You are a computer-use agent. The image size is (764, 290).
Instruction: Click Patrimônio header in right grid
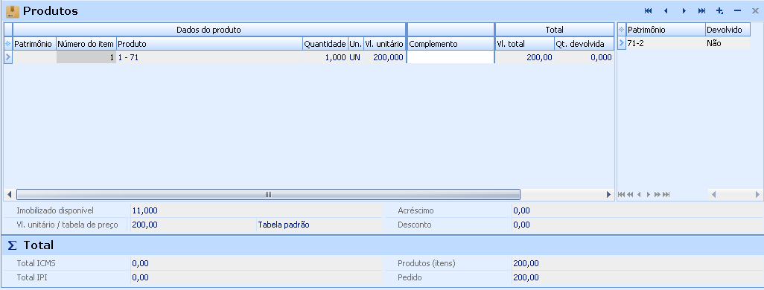(x=666, y=30)
